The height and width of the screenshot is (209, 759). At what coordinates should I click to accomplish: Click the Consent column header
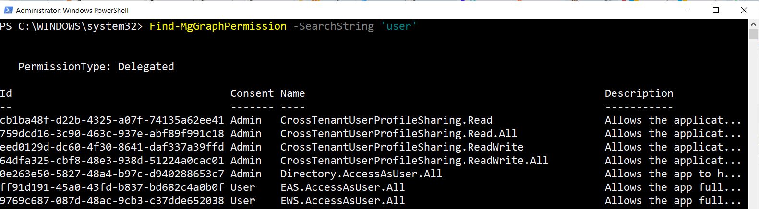point(252,93)
